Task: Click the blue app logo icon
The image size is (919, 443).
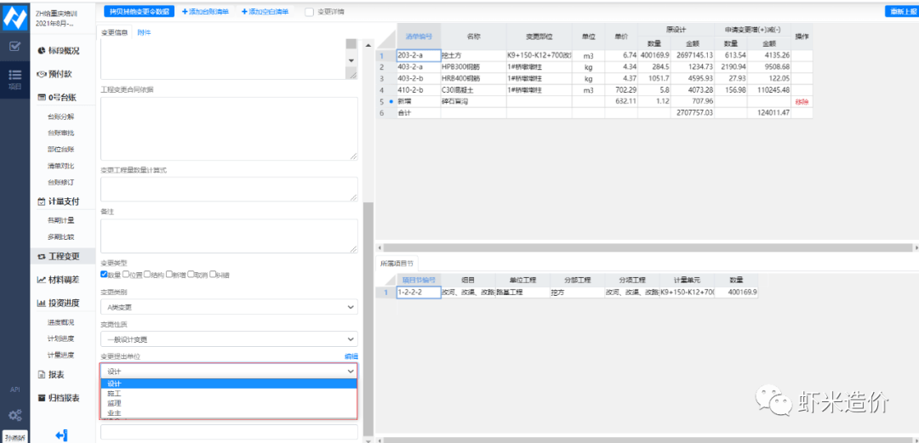Action: (x=14, y=15)
